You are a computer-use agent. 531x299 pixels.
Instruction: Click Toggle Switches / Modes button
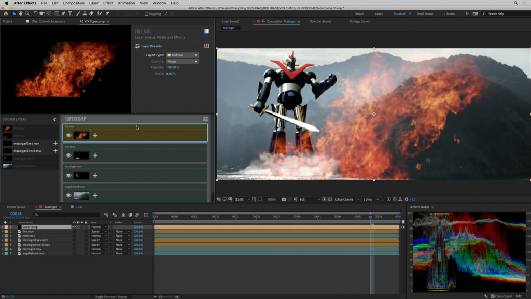(x=111, y=297)
